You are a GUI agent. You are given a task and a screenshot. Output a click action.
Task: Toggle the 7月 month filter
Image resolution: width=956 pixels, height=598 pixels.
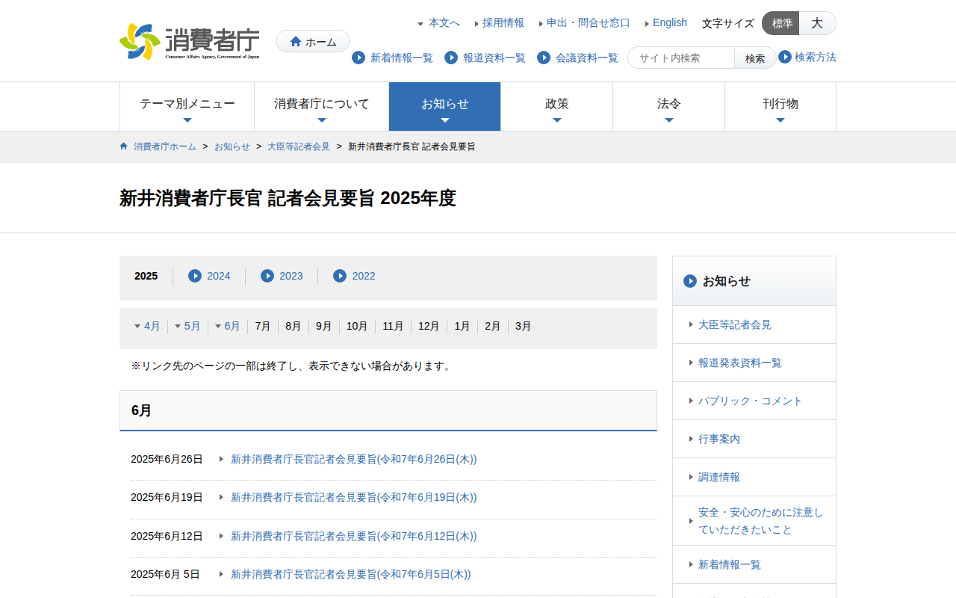(x=261, y=326)
